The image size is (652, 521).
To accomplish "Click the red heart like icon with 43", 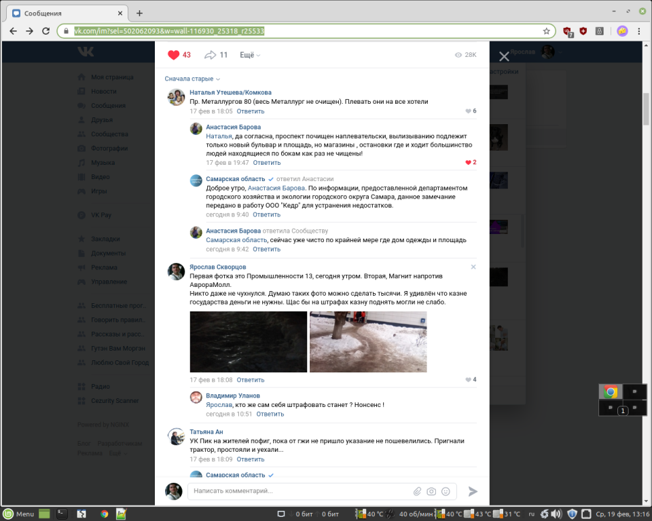I will 174,55.
